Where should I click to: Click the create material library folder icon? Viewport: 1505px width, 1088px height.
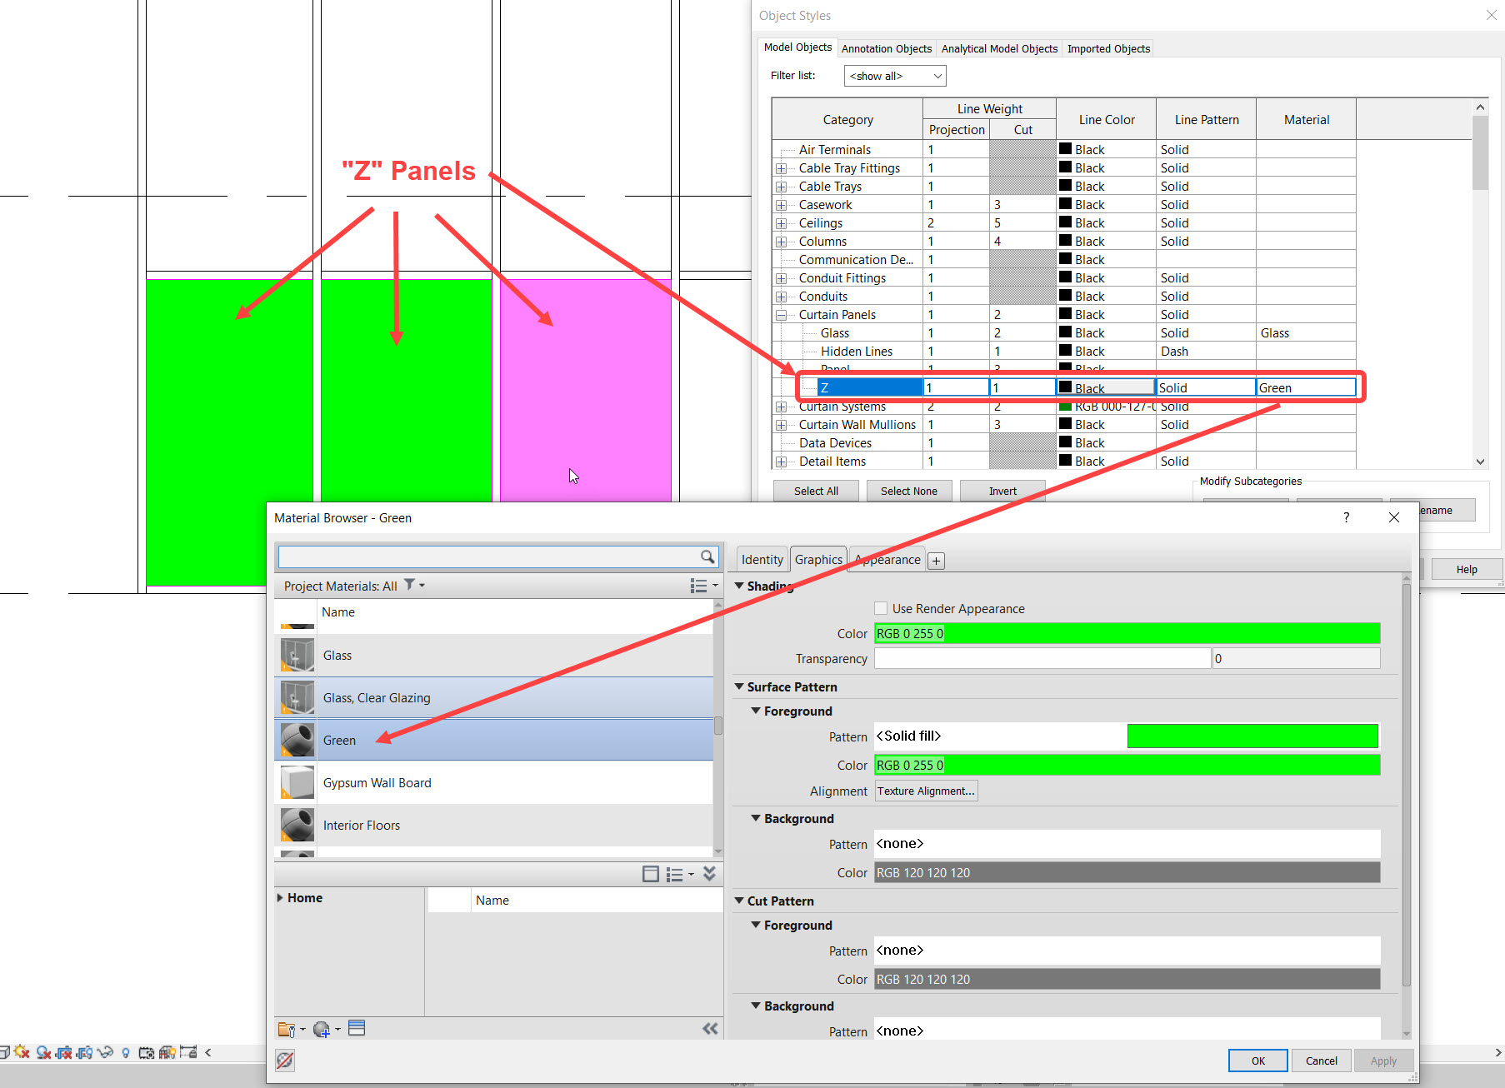pyautogui.click(x=287, y=1029)
